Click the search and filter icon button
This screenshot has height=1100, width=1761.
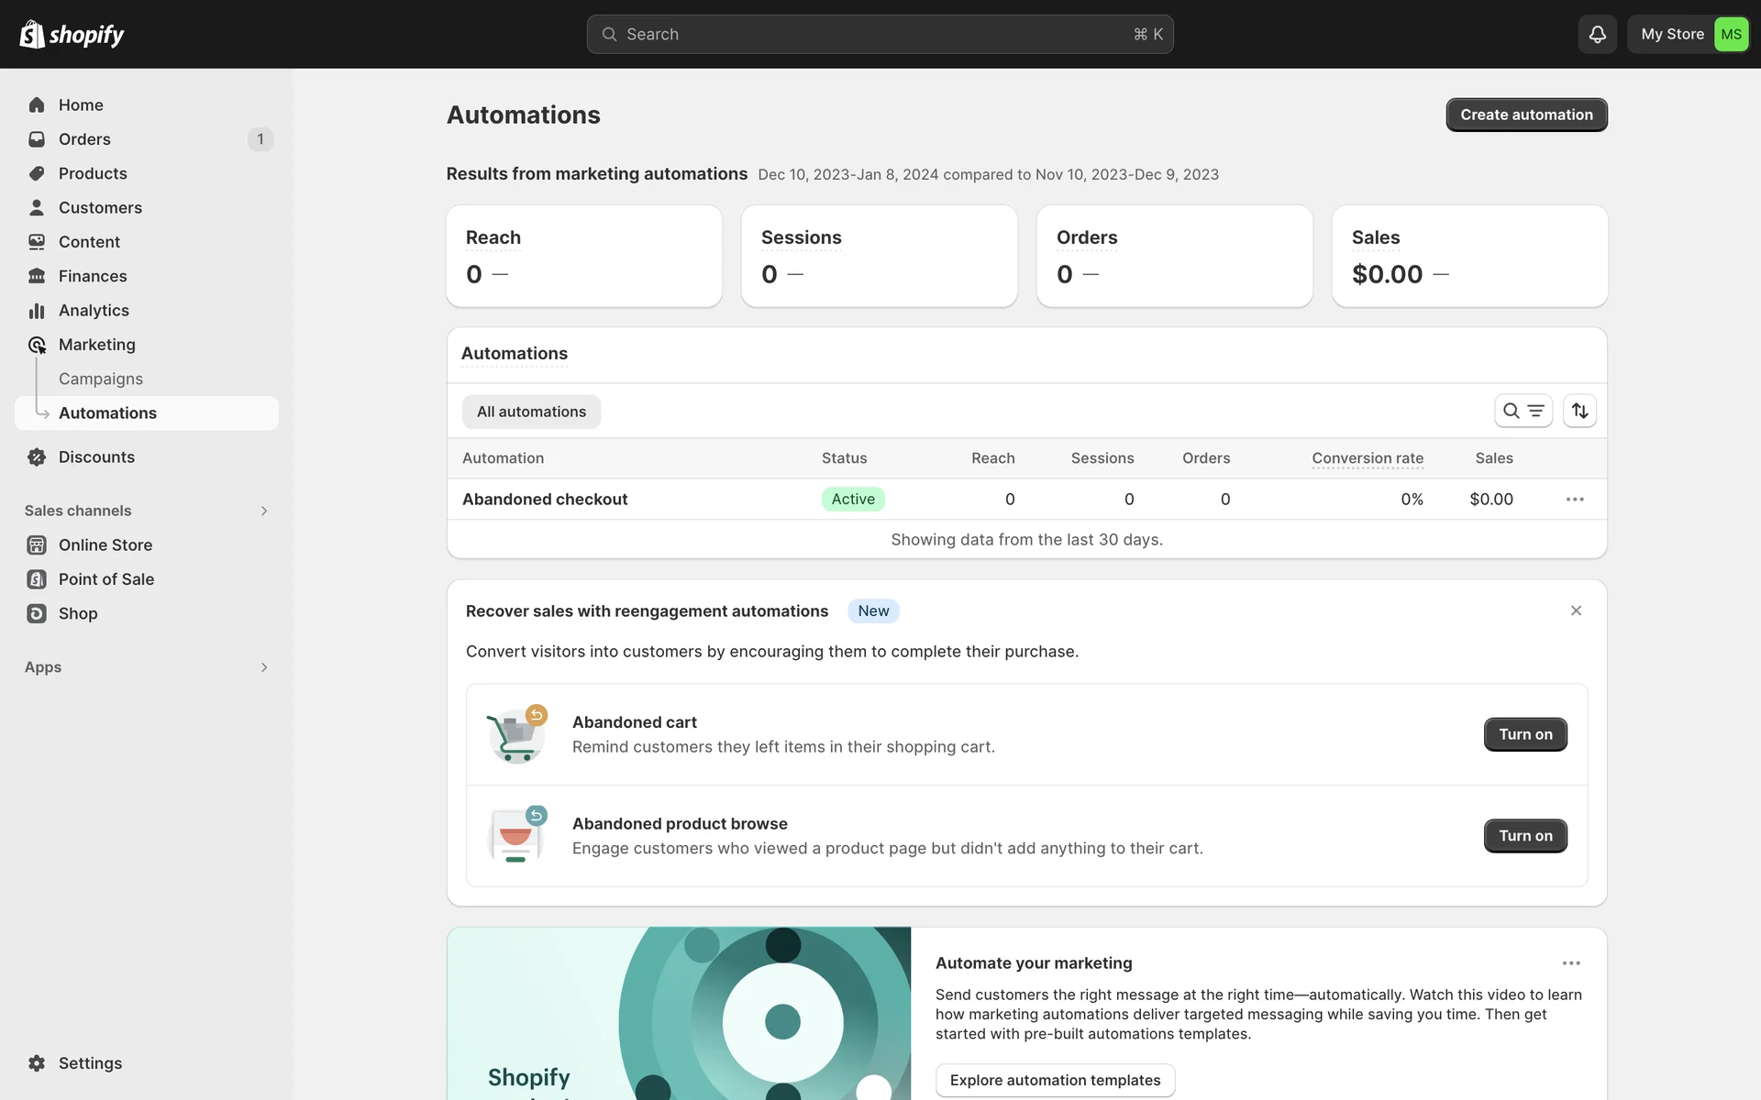point(1523,411)
